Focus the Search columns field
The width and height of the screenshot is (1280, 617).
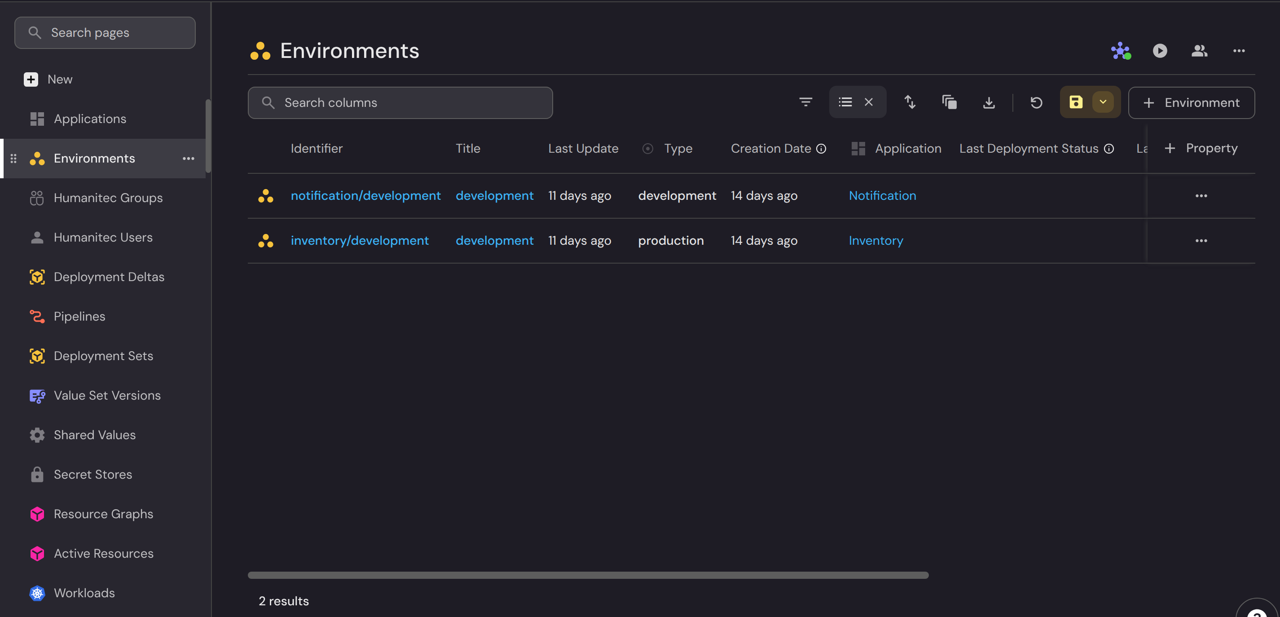(400, 103)
